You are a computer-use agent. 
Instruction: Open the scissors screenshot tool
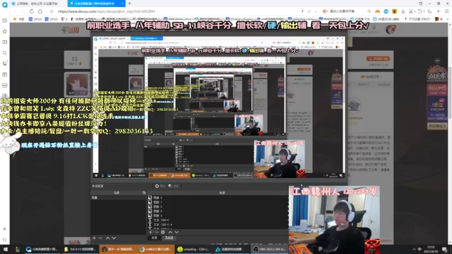411,11
